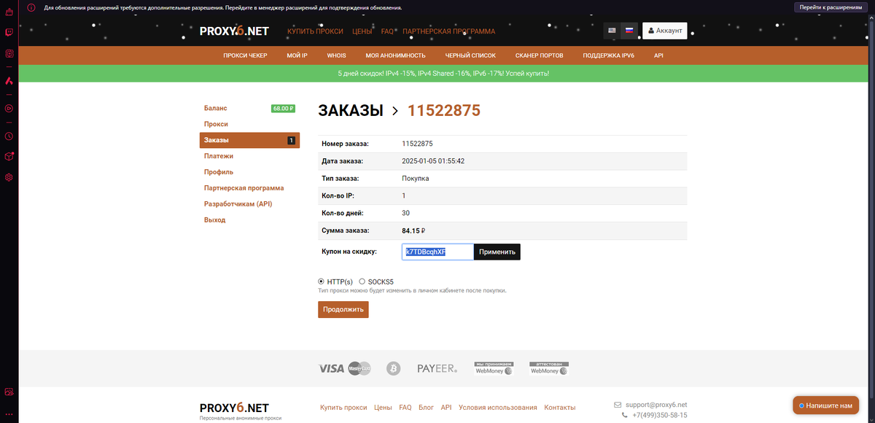Open Профиль in account sidebar

click(x=219, y=172)
